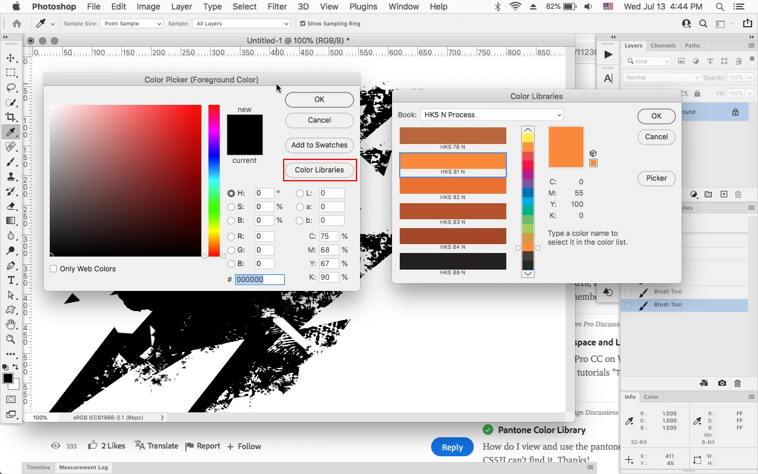758x474 pixels.
Task: Select the Hand tool
Action: coord(11,324)
